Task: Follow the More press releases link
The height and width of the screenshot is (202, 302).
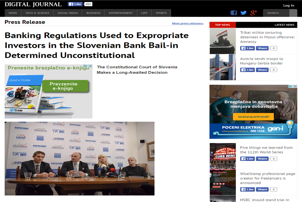Action: pos(188,23)
